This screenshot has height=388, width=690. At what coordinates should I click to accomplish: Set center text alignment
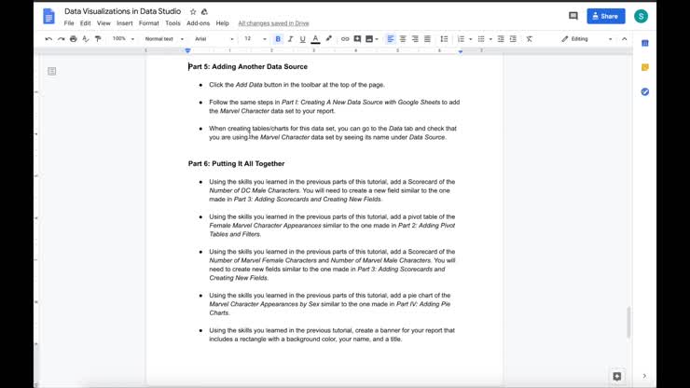pyautogui.click(x=403, y=39)
